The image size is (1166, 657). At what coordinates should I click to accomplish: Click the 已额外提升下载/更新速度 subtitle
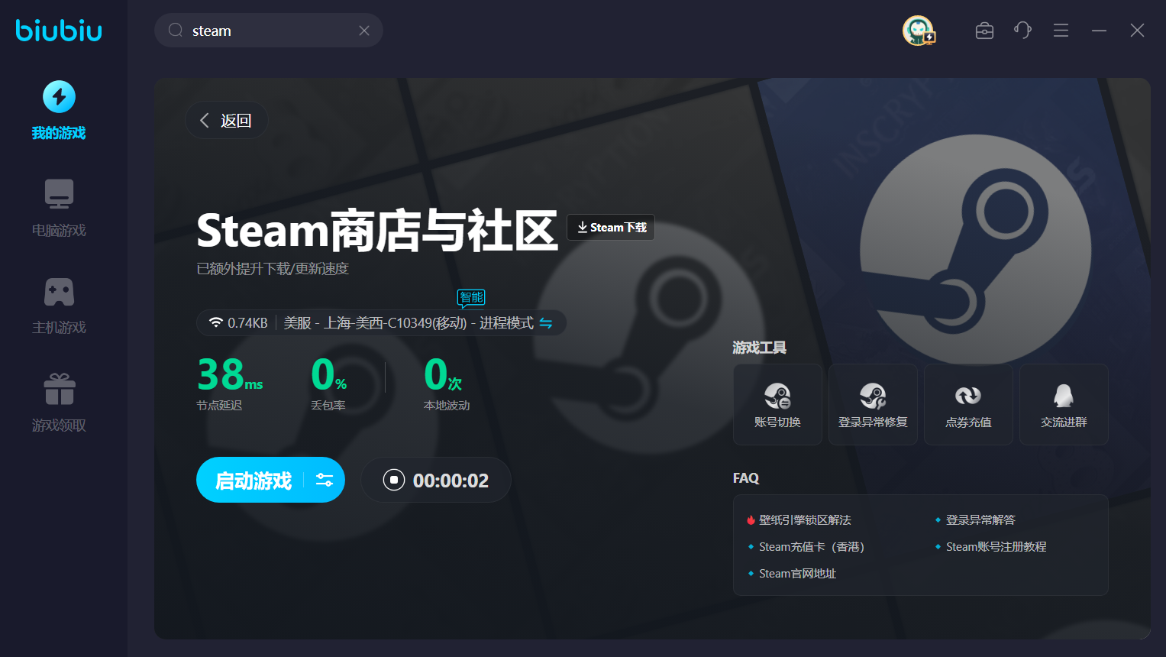[273, 269]
